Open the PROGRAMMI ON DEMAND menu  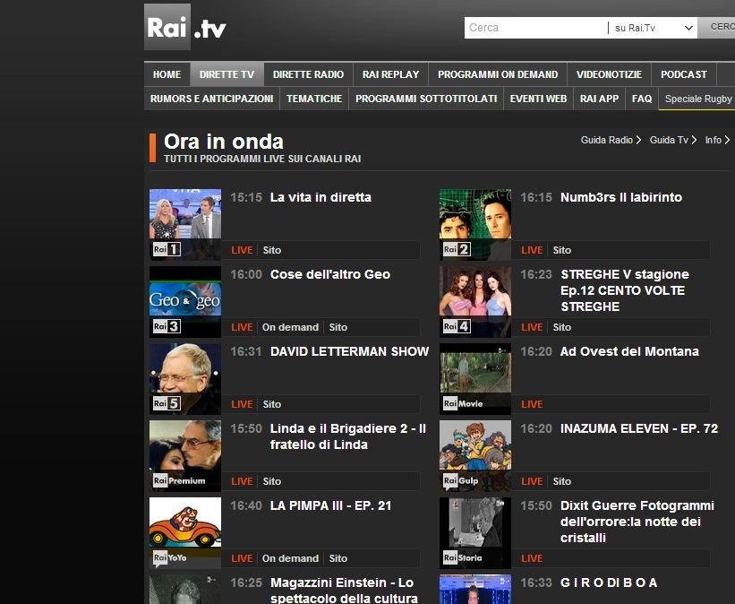point(498,73)
